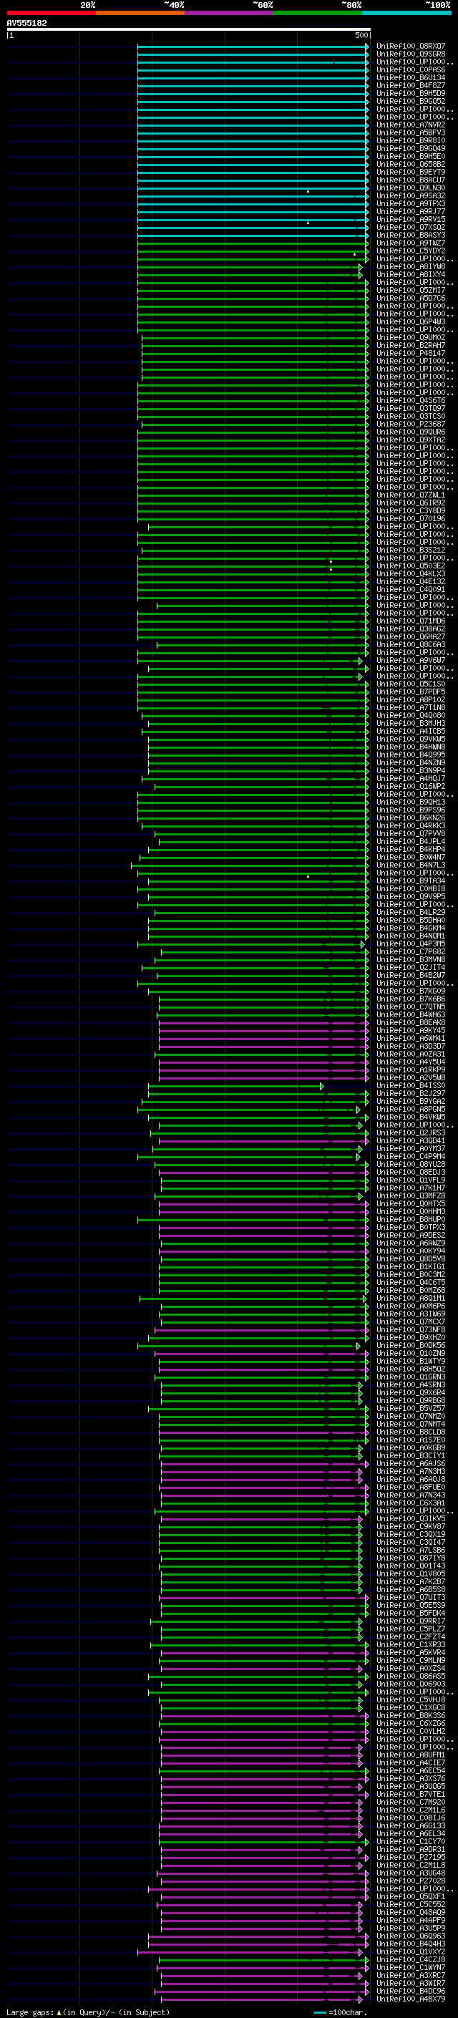The height and width of the screenshot is (2018, 458).
Task: Select hit label UniRef100_A4ICB5
Action: 410,731
